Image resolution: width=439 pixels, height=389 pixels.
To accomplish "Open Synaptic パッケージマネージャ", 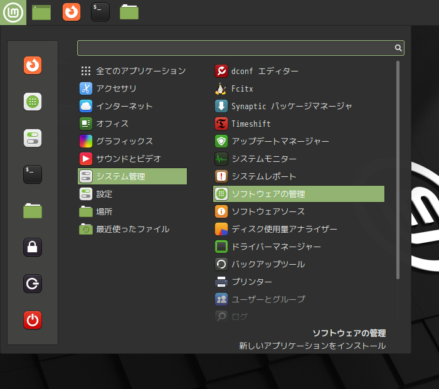I will pos(299,107).
